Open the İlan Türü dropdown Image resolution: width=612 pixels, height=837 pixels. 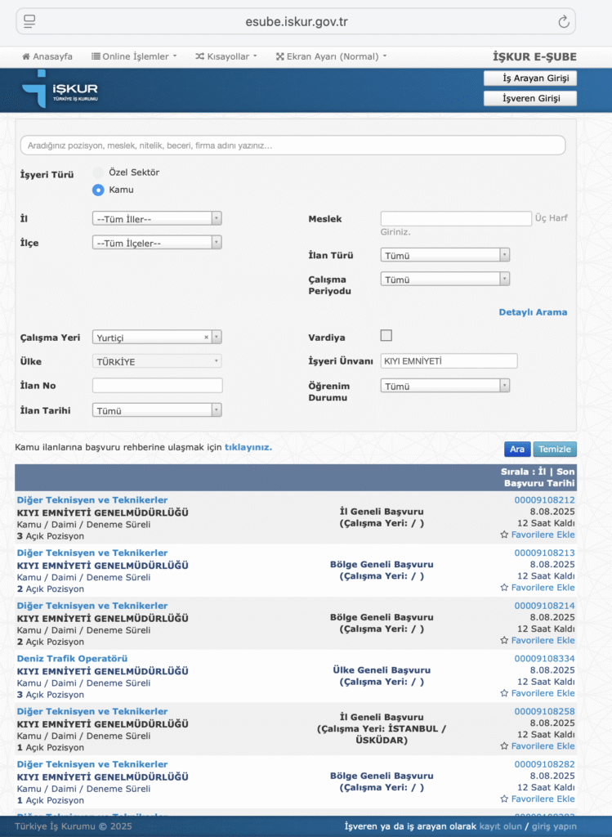point(445,255)
